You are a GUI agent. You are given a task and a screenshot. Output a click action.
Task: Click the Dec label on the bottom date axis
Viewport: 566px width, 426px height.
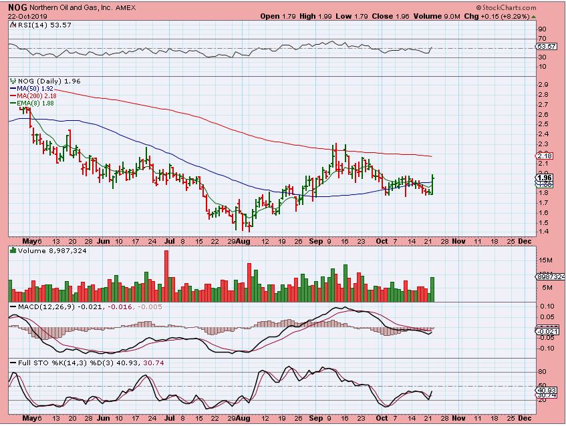pyautogui.click(x=525, y=419)
